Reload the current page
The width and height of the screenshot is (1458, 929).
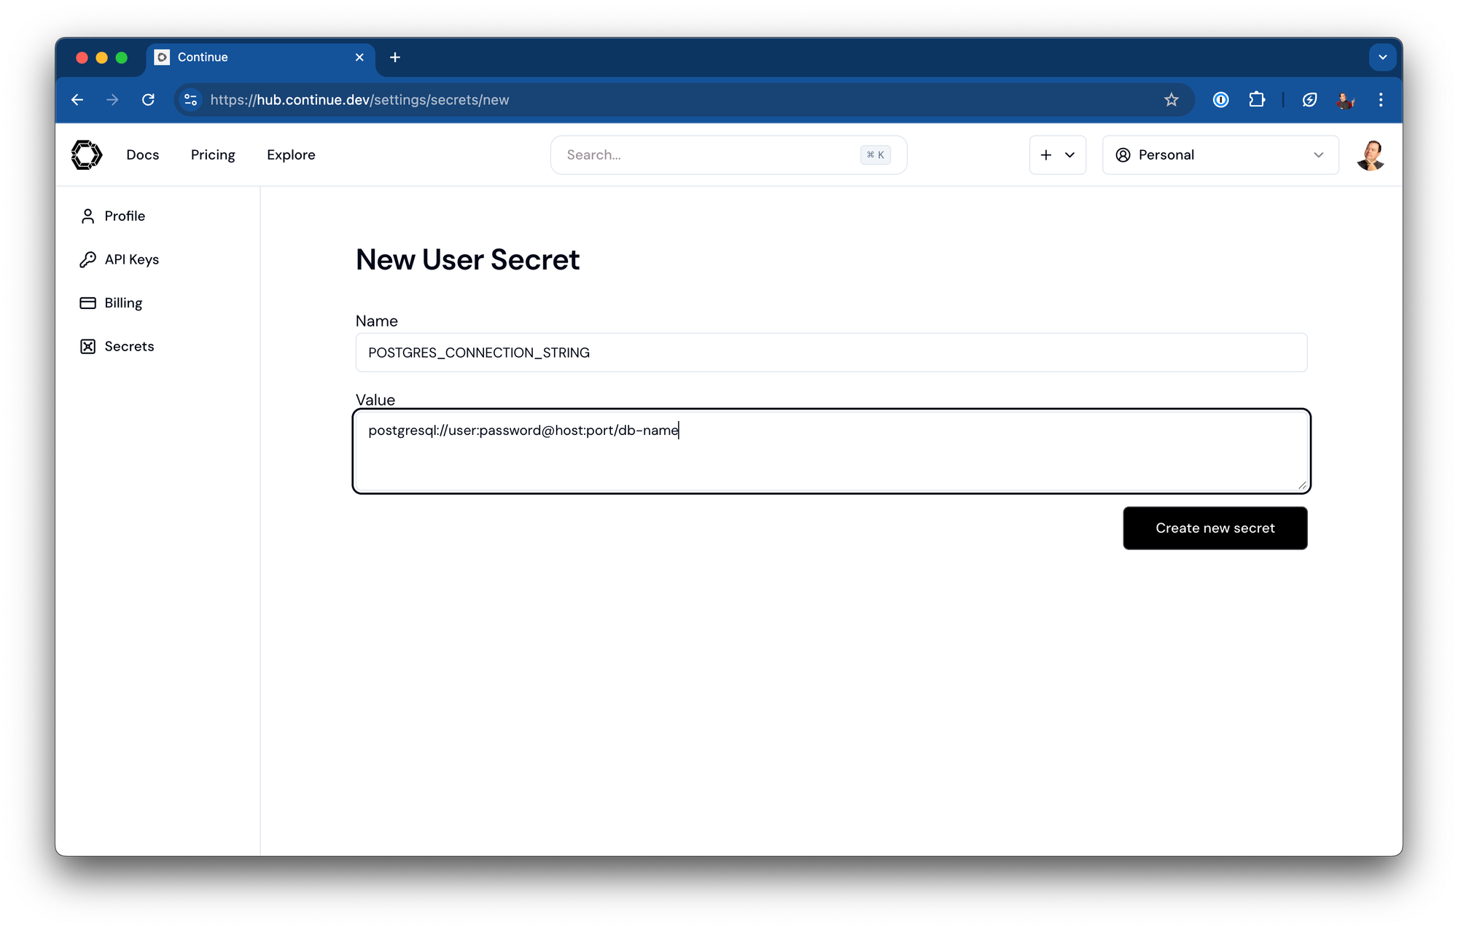[148, 100]
